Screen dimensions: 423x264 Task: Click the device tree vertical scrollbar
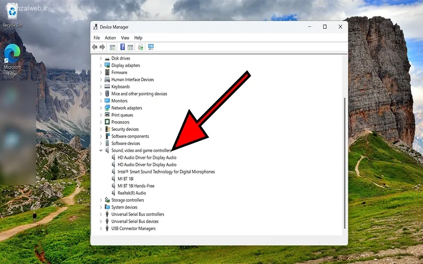(345, 158)
